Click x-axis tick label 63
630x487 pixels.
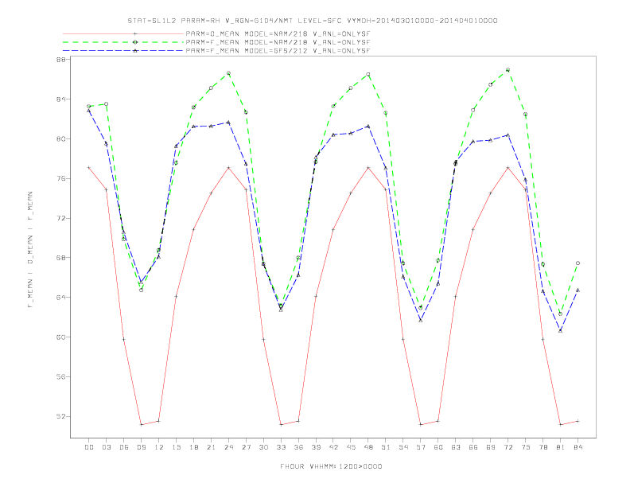456,447
